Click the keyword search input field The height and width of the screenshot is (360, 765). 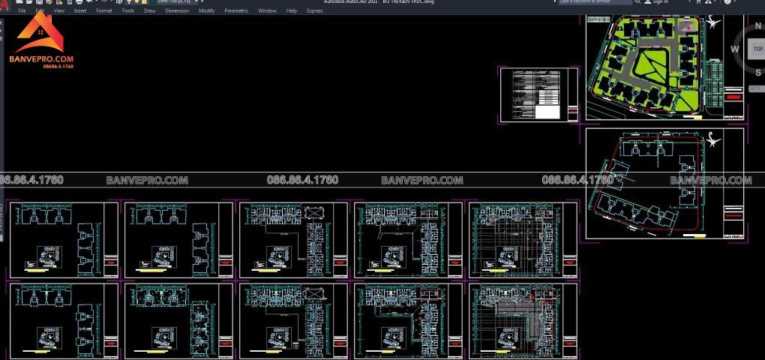point(595,2)
